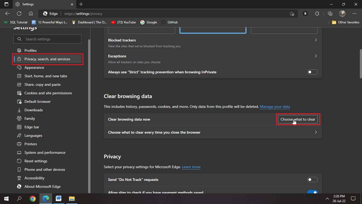Select Privacy, search, and services
The image size is (362, 204).
(47, 59)
